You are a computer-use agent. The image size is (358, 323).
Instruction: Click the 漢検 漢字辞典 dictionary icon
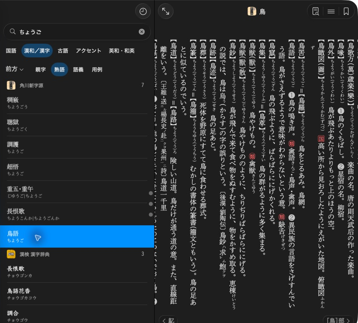(x=11, y=254)
